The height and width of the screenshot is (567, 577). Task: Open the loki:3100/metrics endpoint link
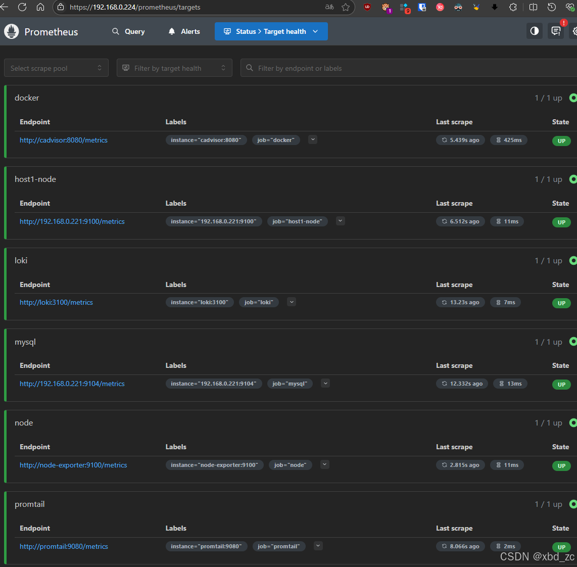(x=56, y=302)
